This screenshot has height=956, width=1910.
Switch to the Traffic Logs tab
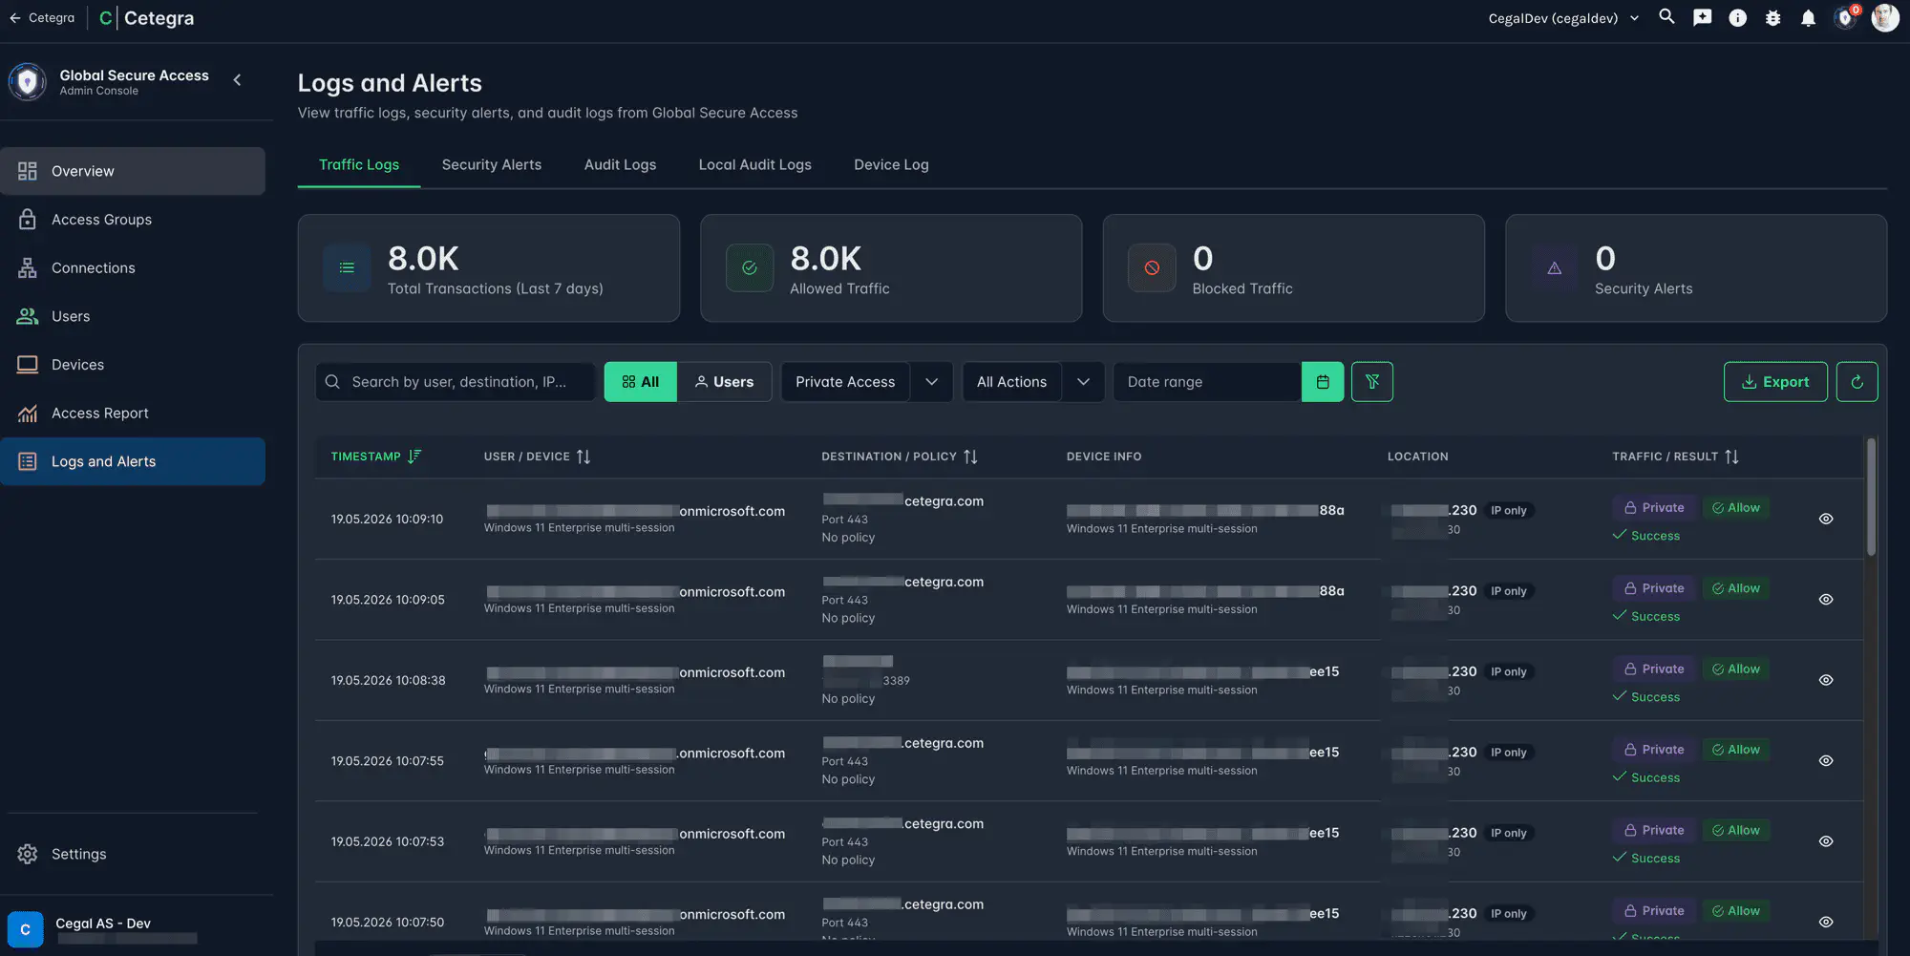[359, 164]
